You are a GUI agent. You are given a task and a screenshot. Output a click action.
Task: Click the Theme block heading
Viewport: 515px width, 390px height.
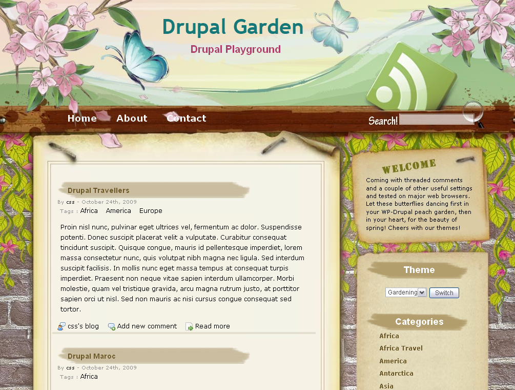[x=419, y=270]
